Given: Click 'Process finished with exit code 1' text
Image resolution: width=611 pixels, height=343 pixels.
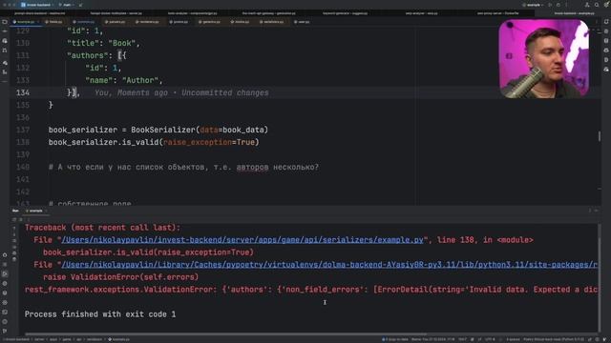Looking at the screenshot, I should (100, 314).
